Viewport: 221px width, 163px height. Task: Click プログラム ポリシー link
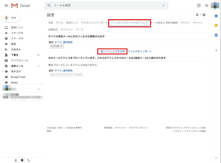pyautogui.click(x=139, y=128)
